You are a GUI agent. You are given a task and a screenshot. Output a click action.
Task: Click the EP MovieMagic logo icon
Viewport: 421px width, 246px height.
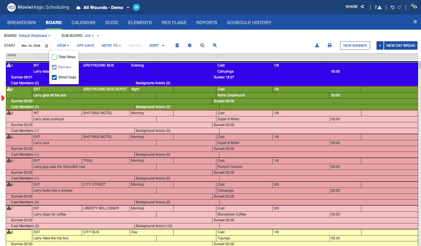tap(11, 7)
